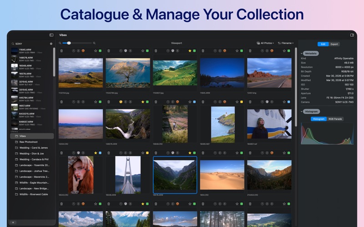The width and height of the screenshot is (364, 227).
Task: Click the zoom-out magnifier for thumbnails
Action: pyautogui.click(x=60, y=43)
